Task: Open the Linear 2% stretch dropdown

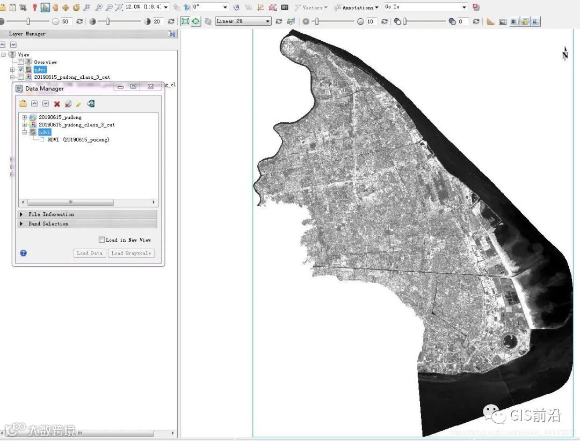Action: (x=243, y=21)
